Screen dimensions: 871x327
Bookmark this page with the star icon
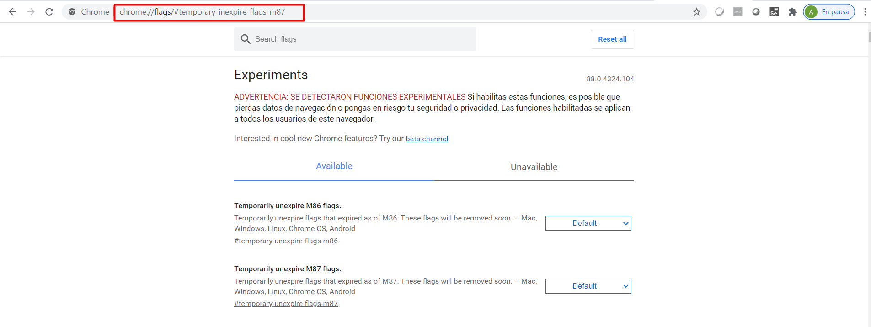click(696, 12)
